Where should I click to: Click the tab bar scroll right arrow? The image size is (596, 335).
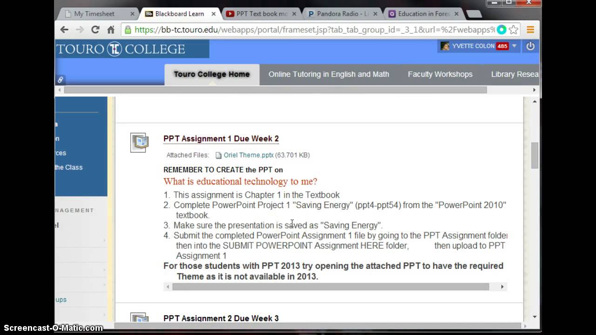[x=535, y=90]
